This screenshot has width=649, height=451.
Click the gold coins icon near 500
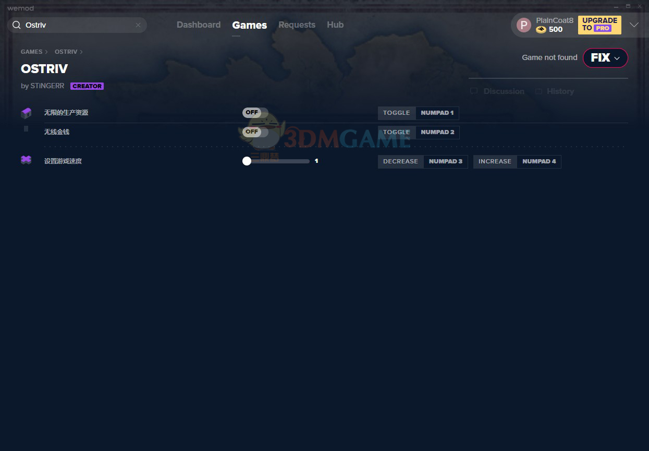[541, 30]
